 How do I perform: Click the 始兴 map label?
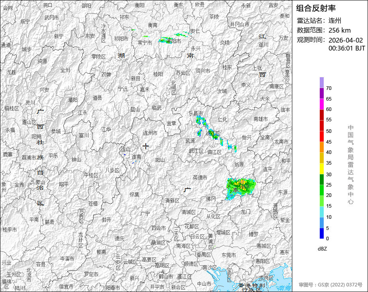point(247,137)
